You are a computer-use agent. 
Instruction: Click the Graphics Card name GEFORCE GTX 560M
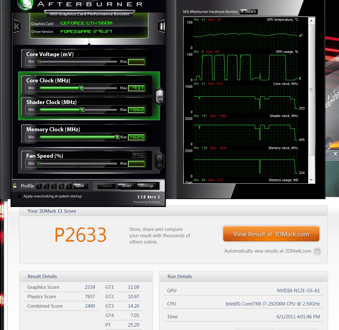86,23
